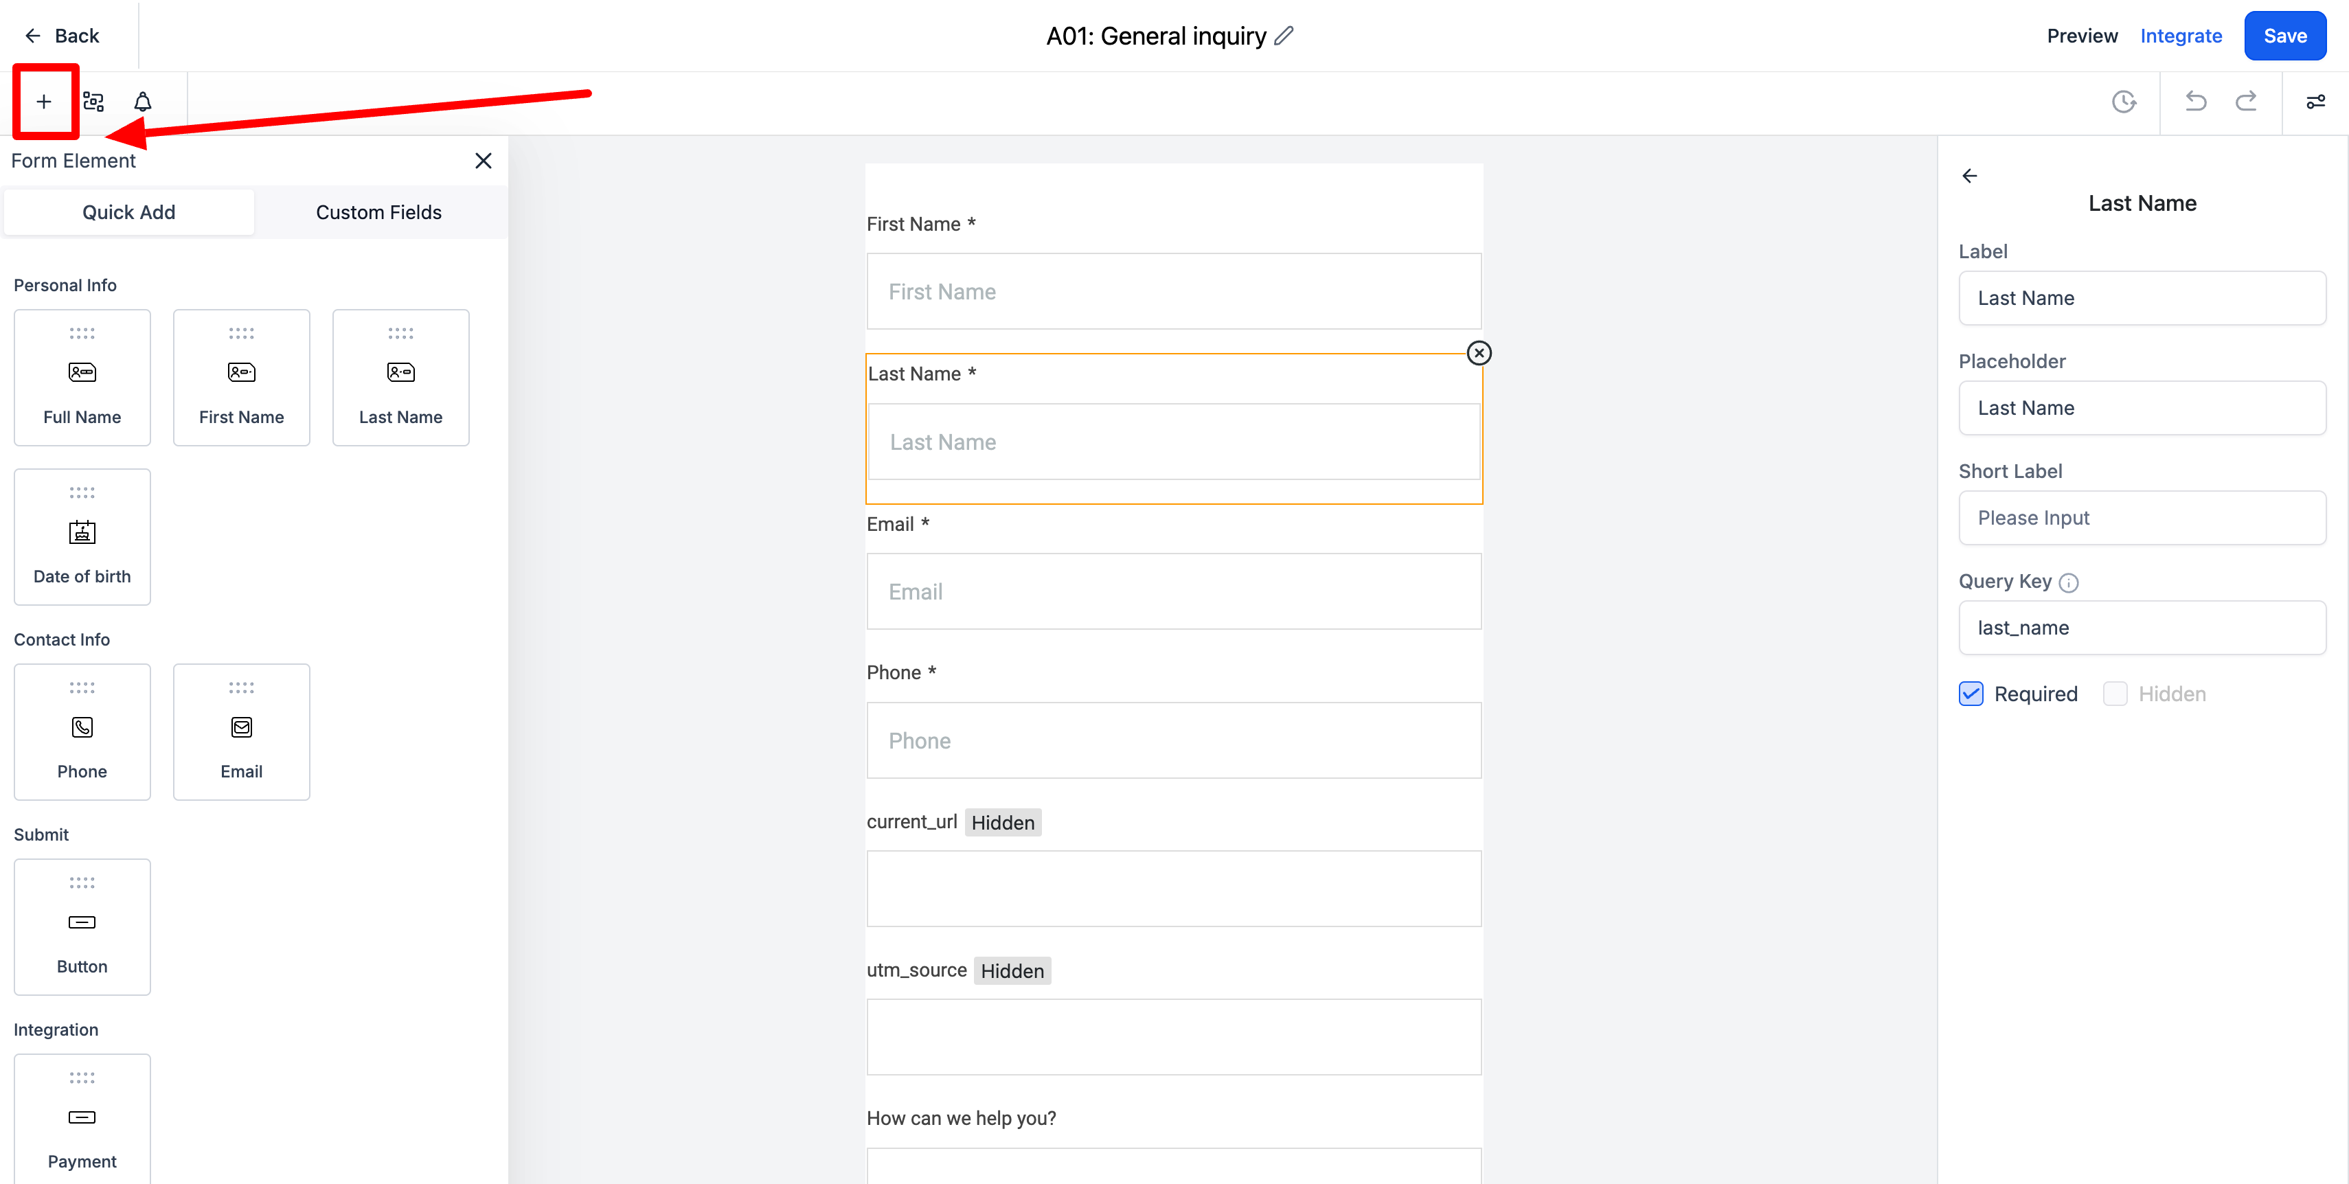This screenshot has height=1184, width=2349.
Task: Add the First Name element card
Action: 242,377
